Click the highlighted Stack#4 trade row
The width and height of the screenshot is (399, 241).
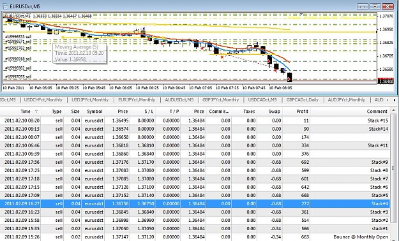pyautogui.click(x=195, y=203)
